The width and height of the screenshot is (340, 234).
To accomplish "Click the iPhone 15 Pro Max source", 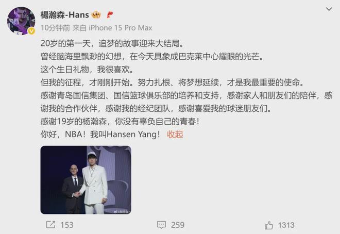I will pyautogui.click(x=121, y=28).
